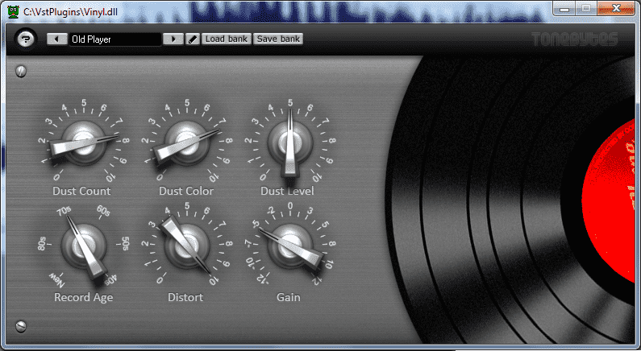The height and width of the screenshot is (351, 641).
Task: Click the Dust Count knob
Action: tap(84, 142)
